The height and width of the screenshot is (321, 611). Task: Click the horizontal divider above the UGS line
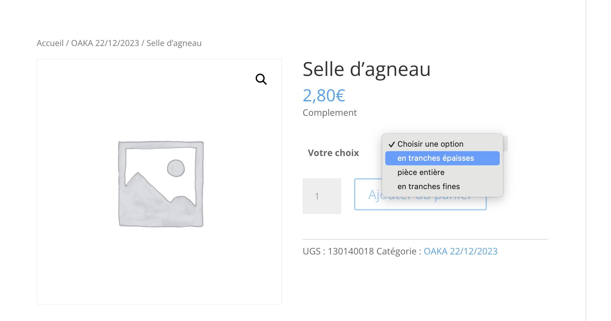[425, 239]
